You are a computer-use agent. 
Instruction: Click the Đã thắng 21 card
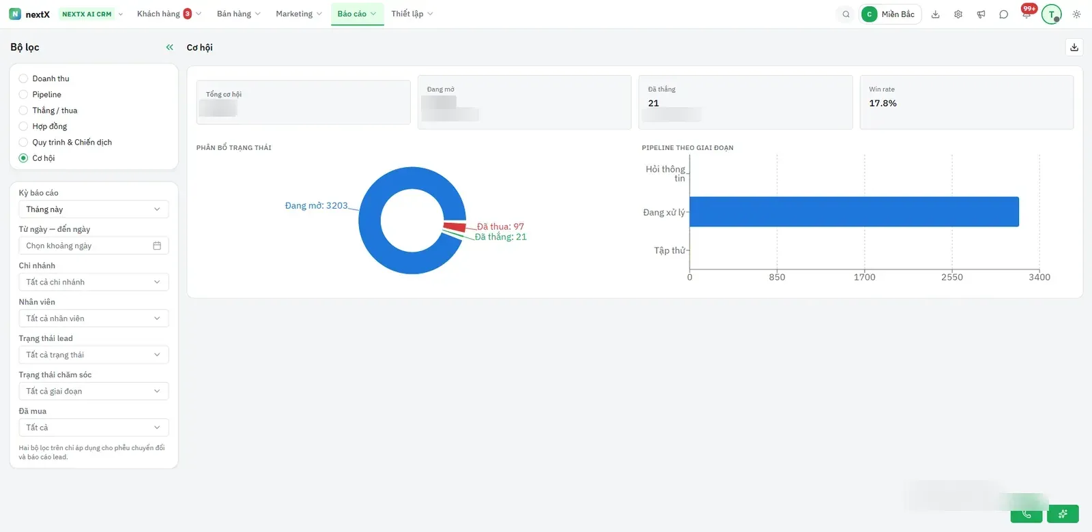point(745,102)
